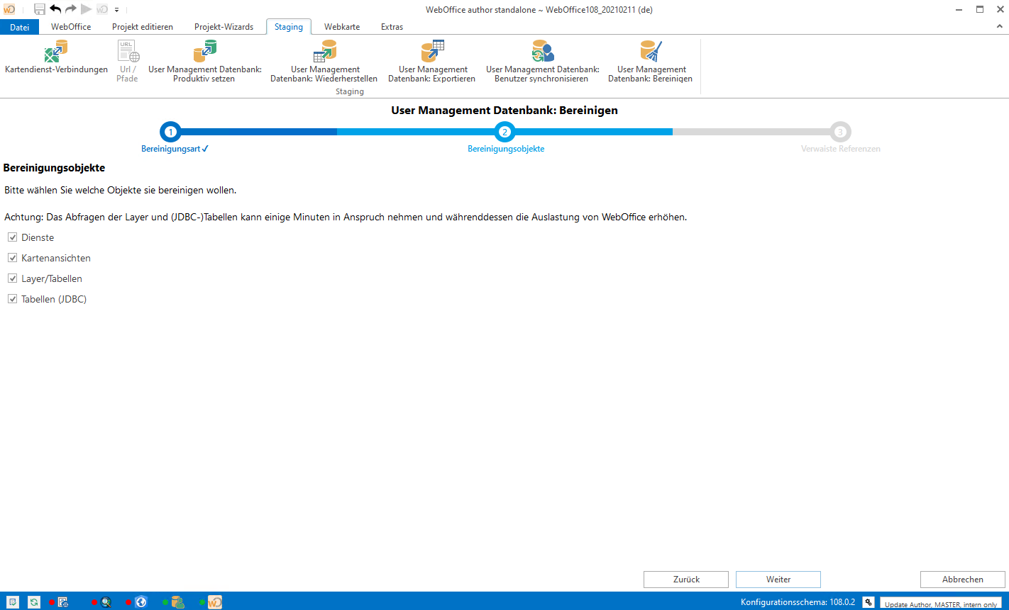Run User Management Datenbank: Benutzer synchronisieren
Image resolution: width=1009 pixels, height=610 pixels.
click(x=542, y=62)
